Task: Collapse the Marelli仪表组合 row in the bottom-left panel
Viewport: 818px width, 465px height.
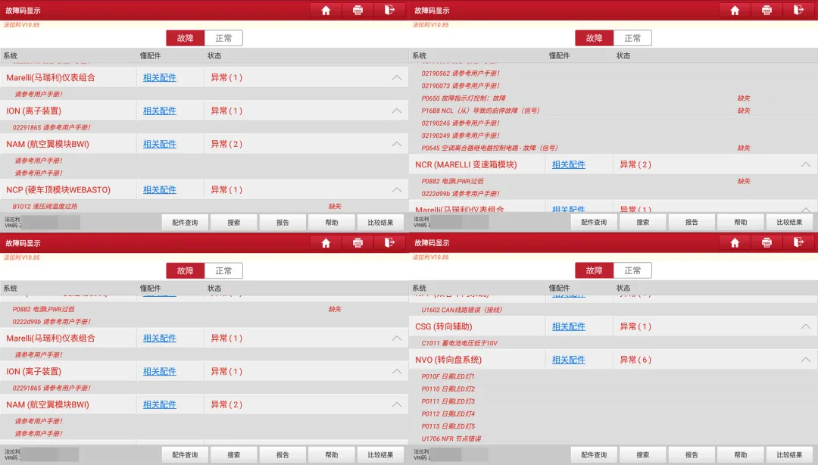Action: click(396, 339)
